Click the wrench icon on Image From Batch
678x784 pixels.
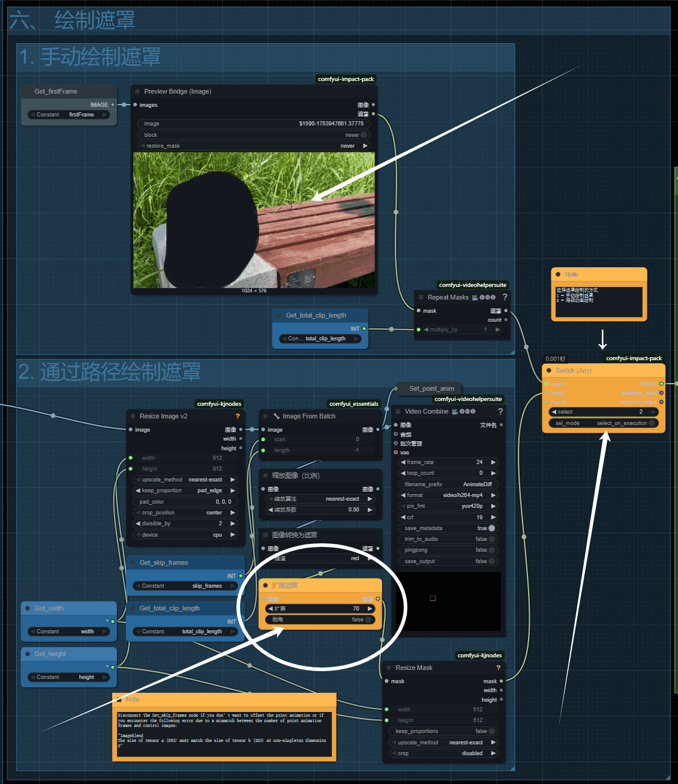(x=276, y=416)
